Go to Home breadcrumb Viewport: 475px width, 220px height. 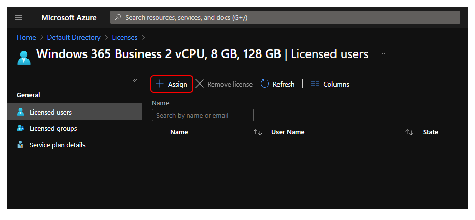pos(26,37)
